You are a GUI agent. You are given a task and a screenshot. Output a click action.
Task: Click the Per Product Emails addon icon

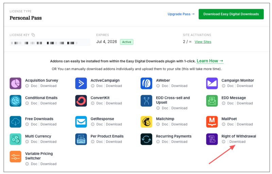pos(81,139)
